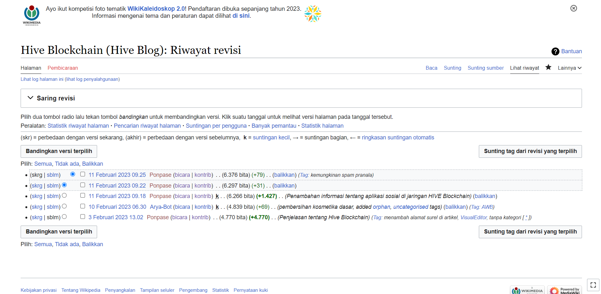Open the 3 Februari 2023 13.02 revision
601x294 pixels.
click(x=116, y=217)
